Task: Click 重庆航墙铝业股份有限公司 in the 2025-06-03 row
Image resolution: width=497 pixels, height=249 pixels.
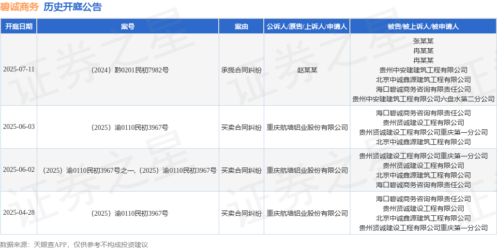Action: pyautogui.click(x=307, y=127)
